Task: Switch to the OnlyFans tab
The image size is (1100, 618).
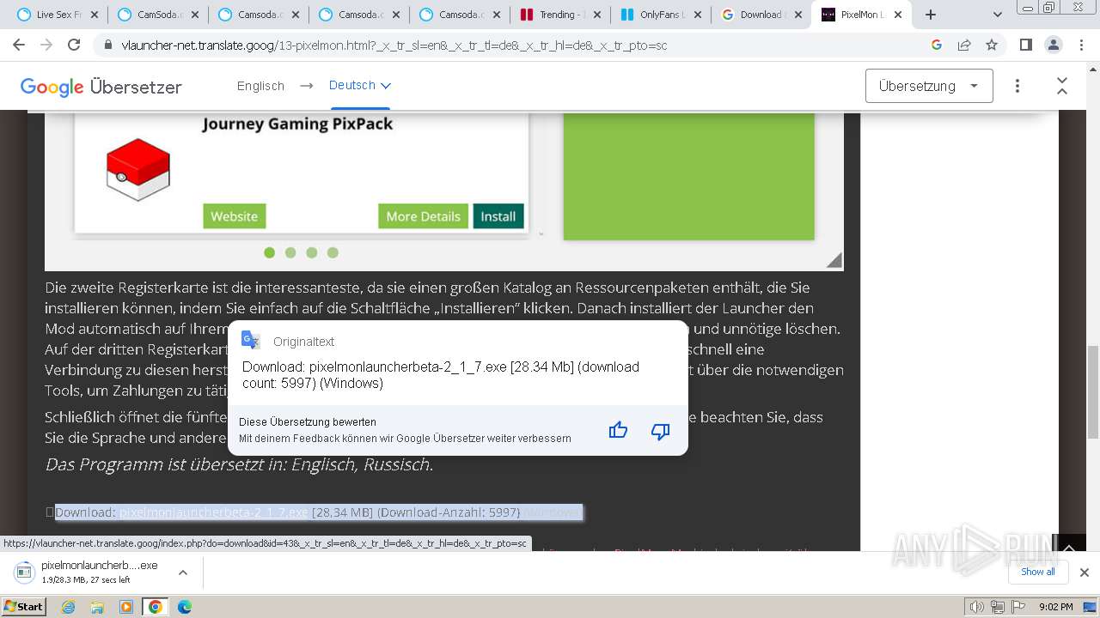Action: click(x=660, y=15)
